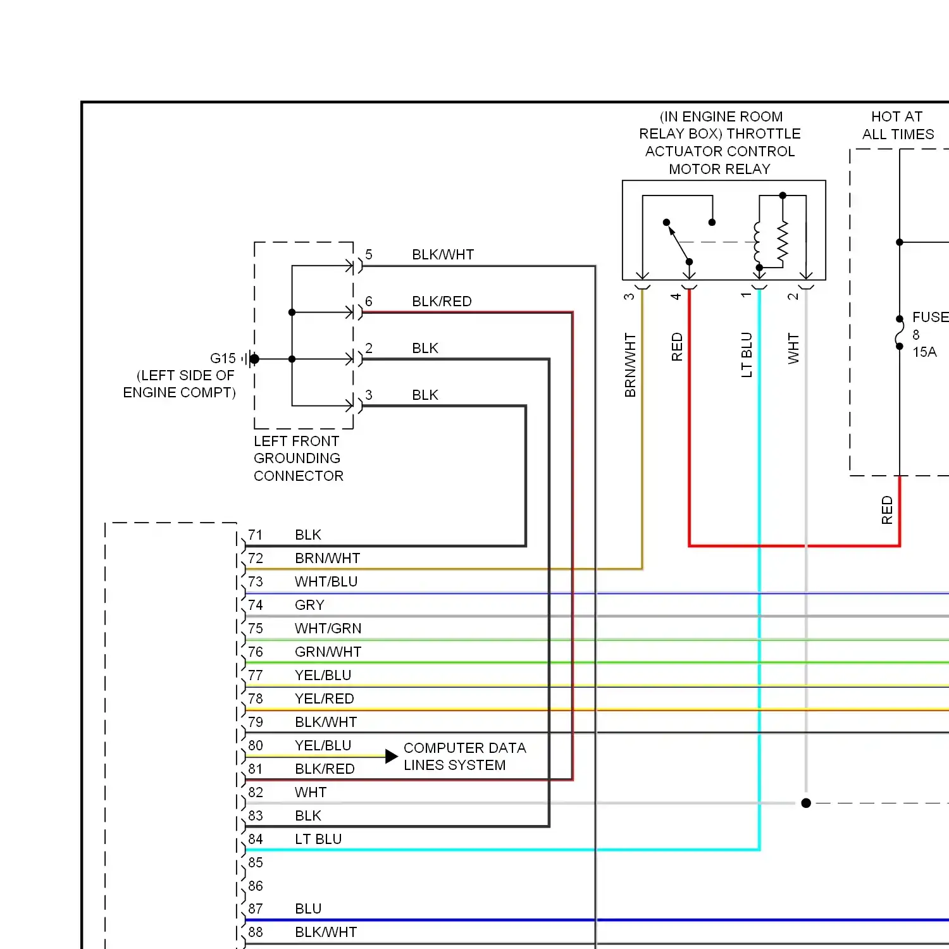This screenshot has height=949, width=949.
Task: Click the black arrow pointing to COMPUTER DATA LINES
Action: click(392, 756)
